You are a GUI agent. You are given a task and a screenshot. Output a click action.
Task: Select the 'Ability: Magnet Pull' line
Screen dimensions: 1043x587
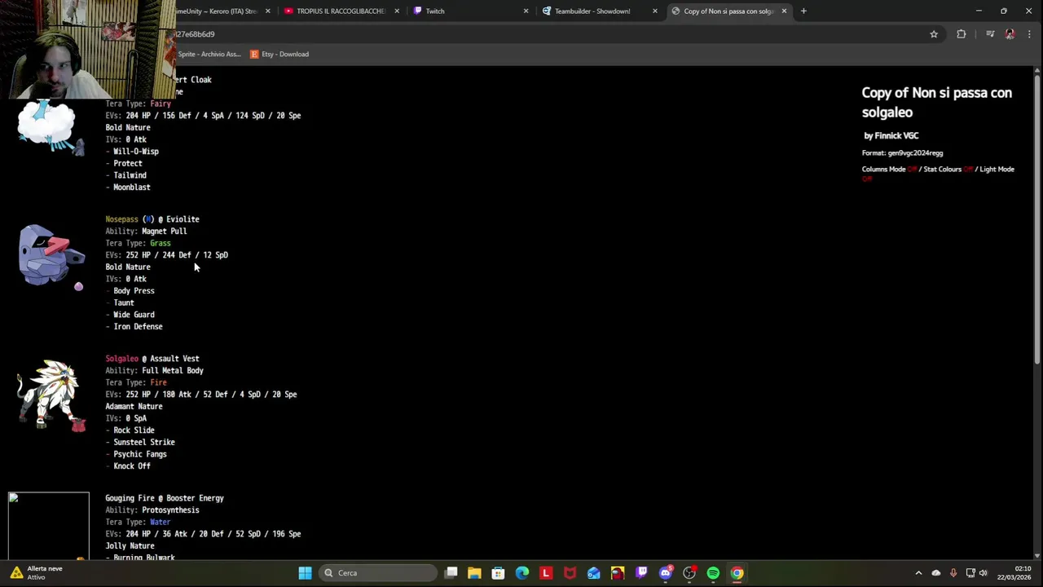(x=146, y=232)
